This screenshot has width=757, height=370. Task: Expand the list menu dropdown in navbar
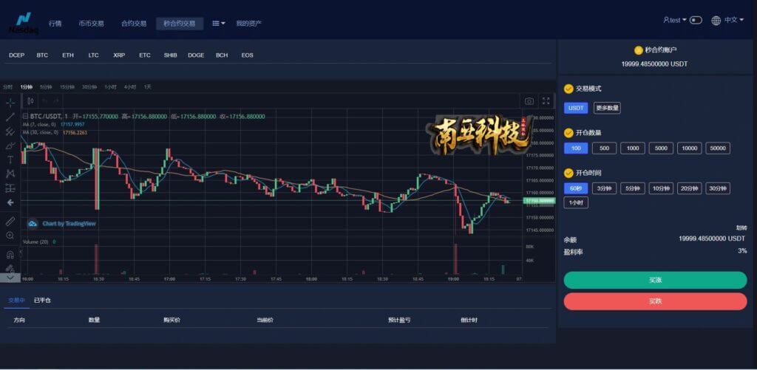pyautogui.click(x=219, y=23)
